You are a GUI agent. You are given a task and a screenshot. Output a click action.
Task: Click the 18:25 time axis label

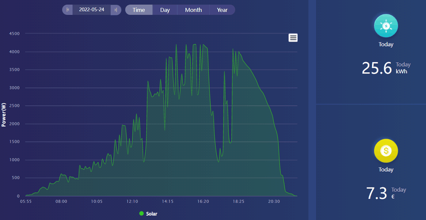[x=239, y=201]
